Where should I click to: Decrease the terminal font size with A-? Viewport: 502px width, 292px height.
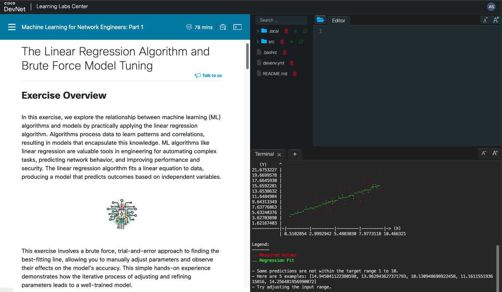pos(484,153)
